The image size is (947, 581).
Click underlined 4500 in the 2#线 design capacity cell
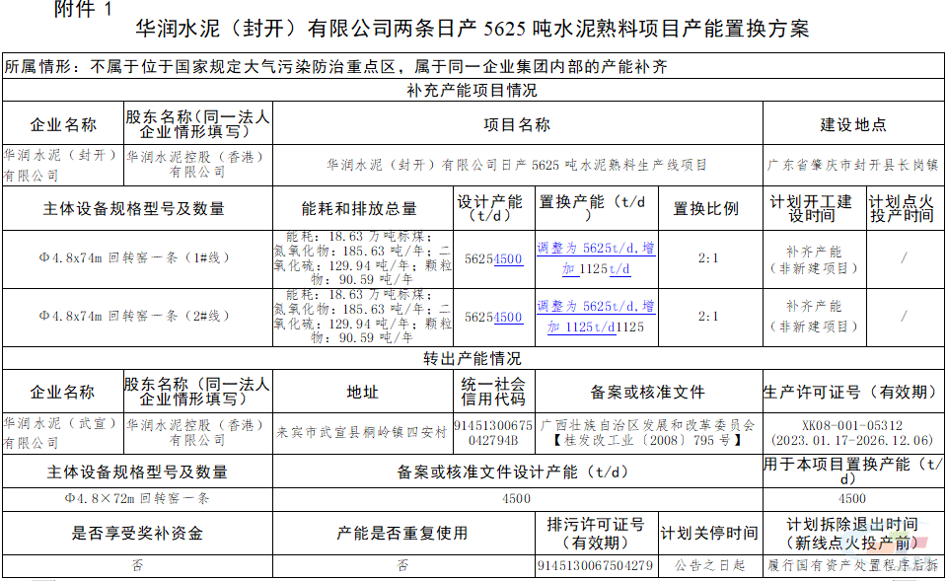508,318
